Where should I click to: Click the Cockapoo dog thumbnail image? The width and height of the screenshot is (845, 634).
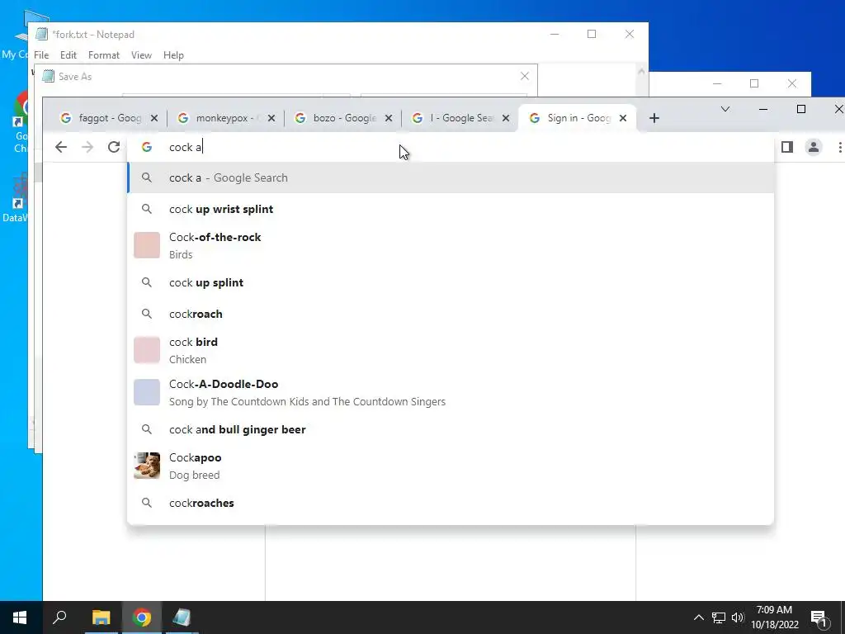pos(147,466)
